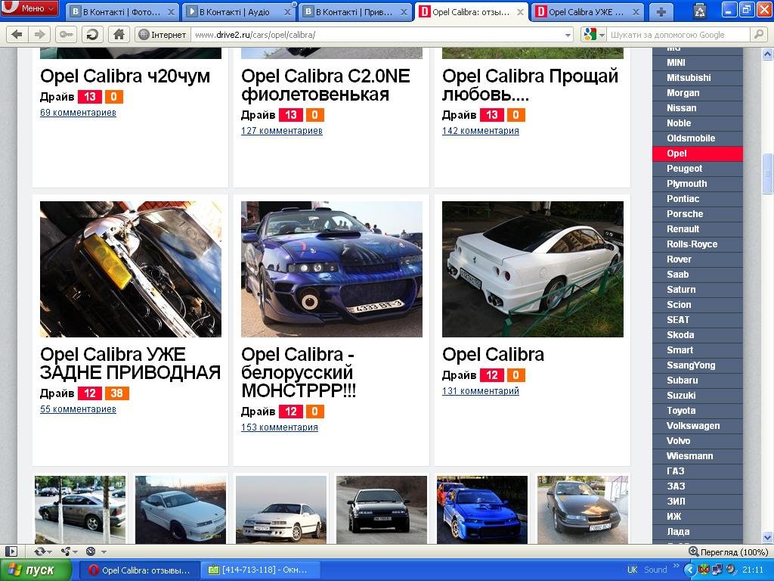Open the rear-wheel-drive Calibra engine photo

point(130,269)
